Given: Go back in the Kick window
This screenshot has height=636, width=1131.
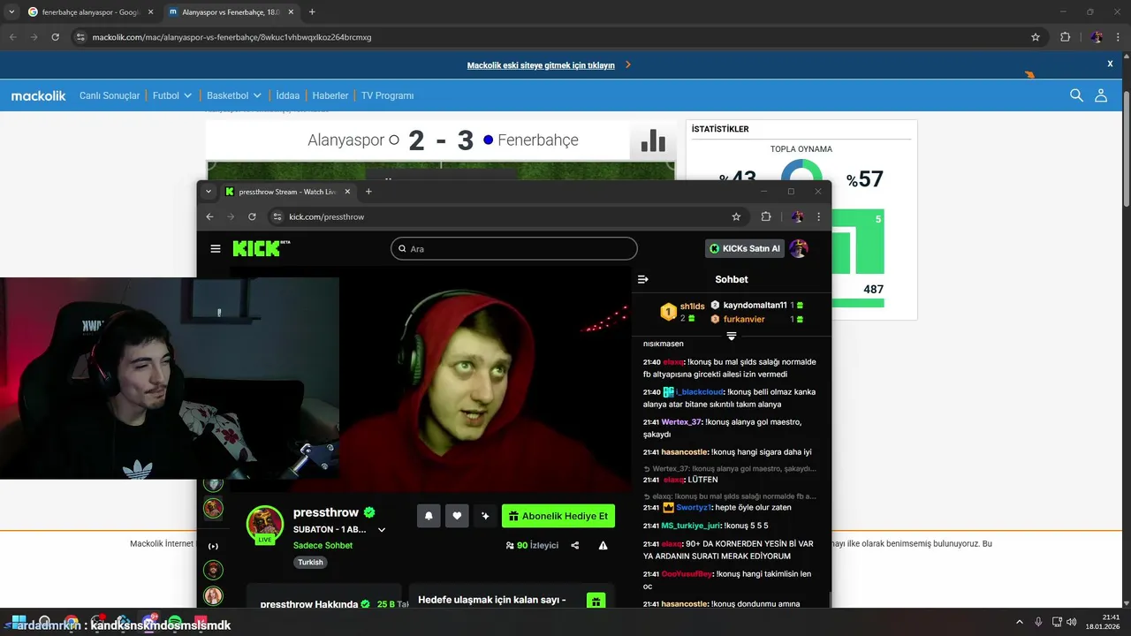Looking at the screenshot, I should coord(209,216).
